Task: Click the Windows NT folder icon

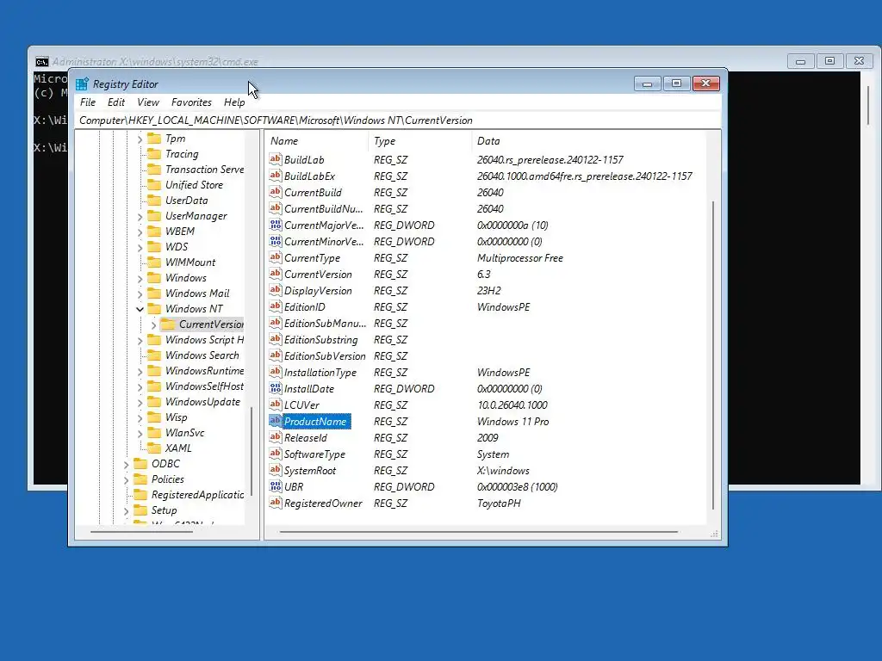Action: tap(154, 309)
